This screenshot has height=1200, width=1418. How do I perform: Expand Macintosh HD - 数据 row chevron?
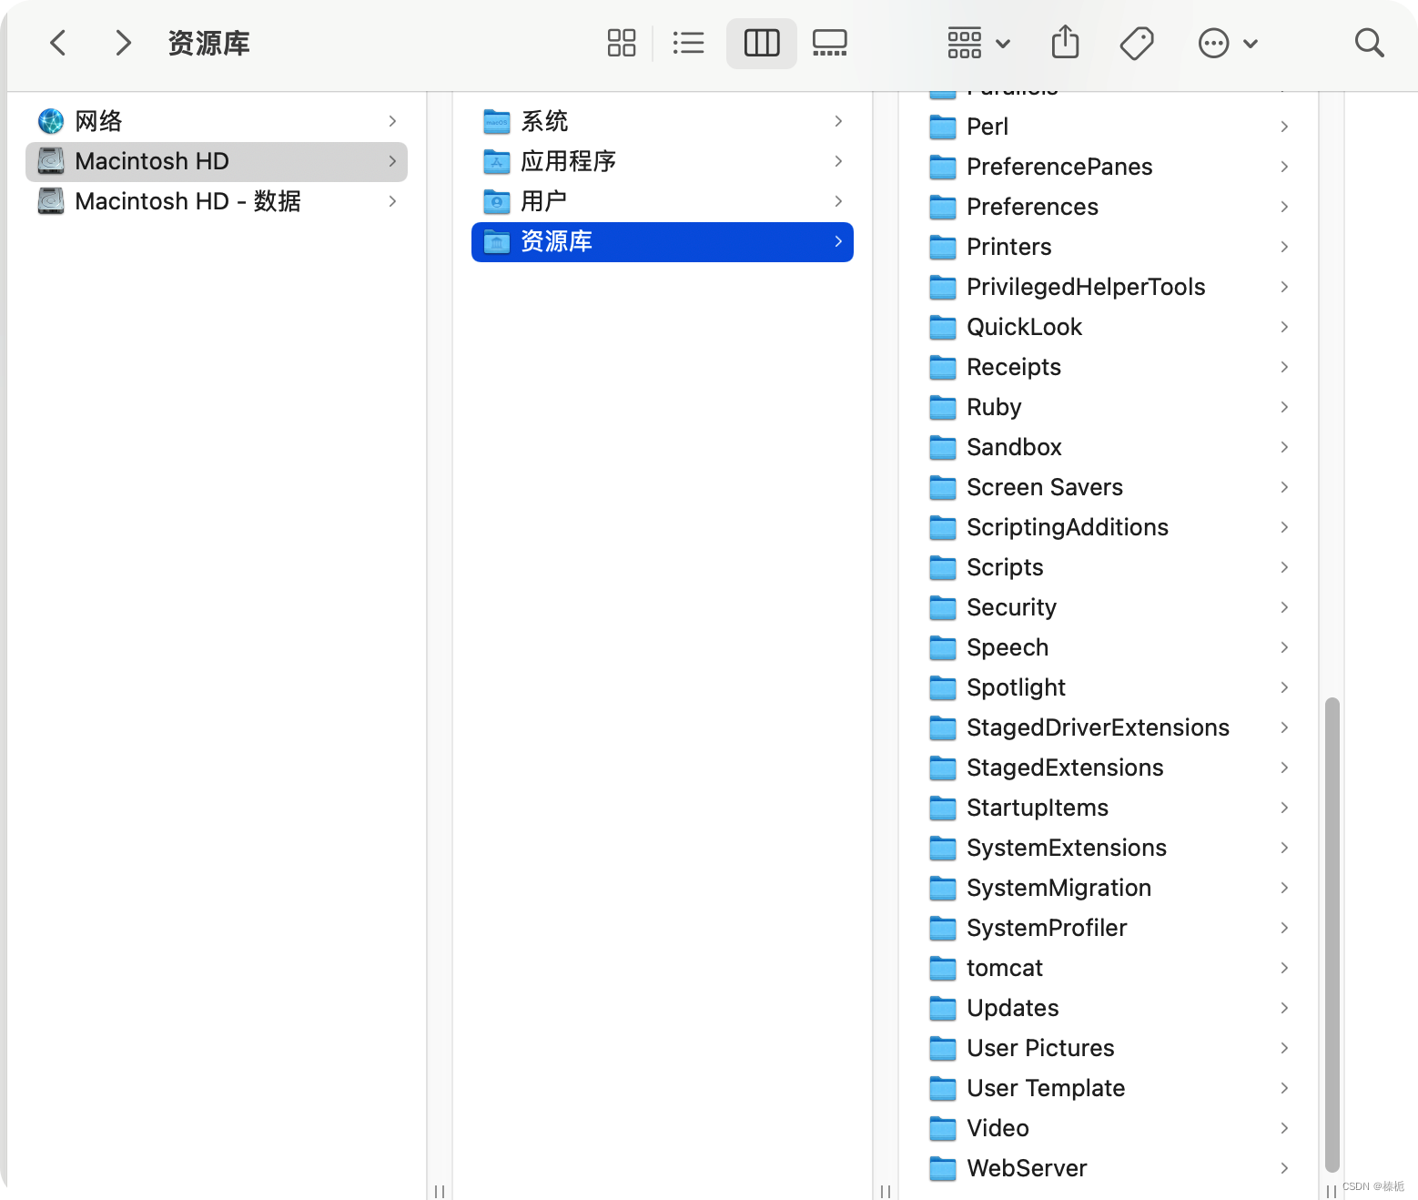[x=392, y=201]
